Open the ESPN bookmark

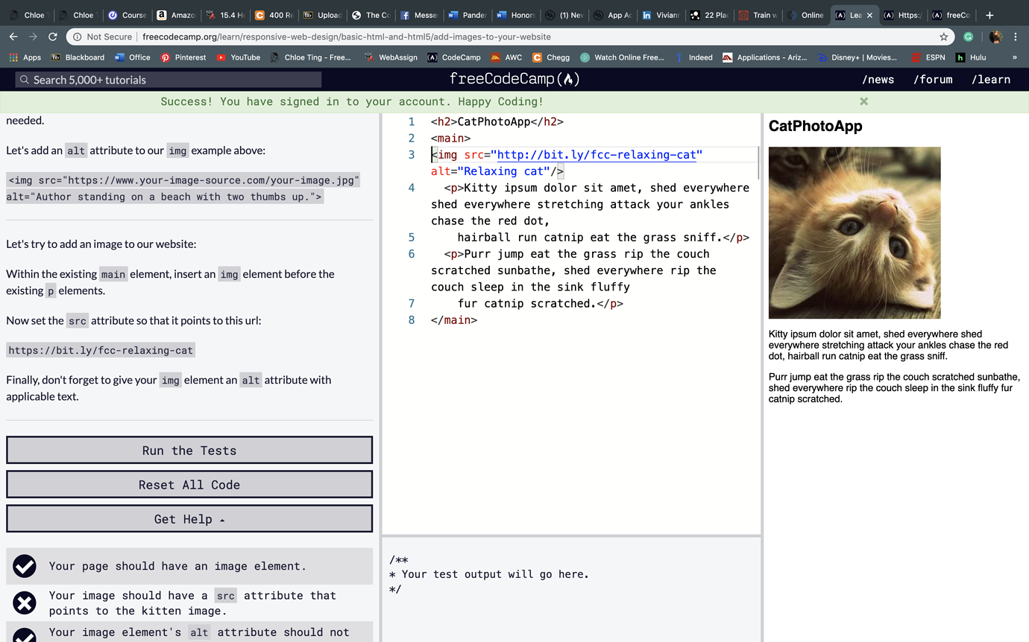pyautogui.click(x=931, y=57)
